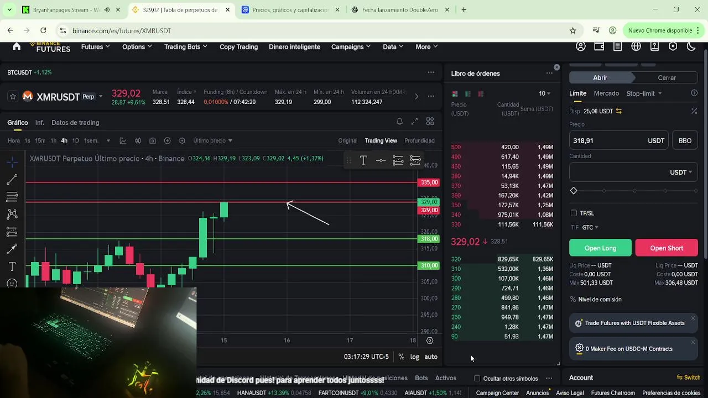Open order type info icon

pos(694,93)
